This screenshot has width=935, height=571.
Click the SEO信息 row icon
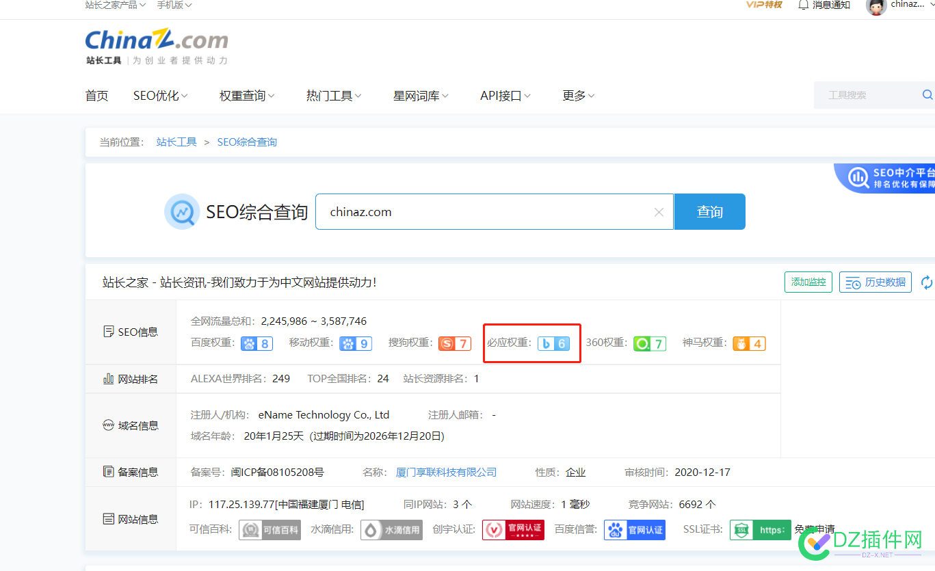pyautogui.click(x=108, y=332)
